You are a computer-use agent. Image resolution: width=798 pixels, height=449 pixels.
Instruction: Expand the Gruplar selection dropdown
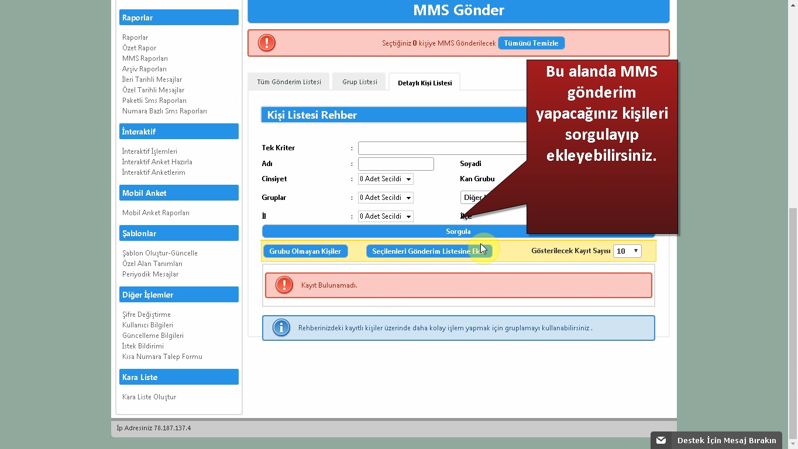tap(386, 198)
